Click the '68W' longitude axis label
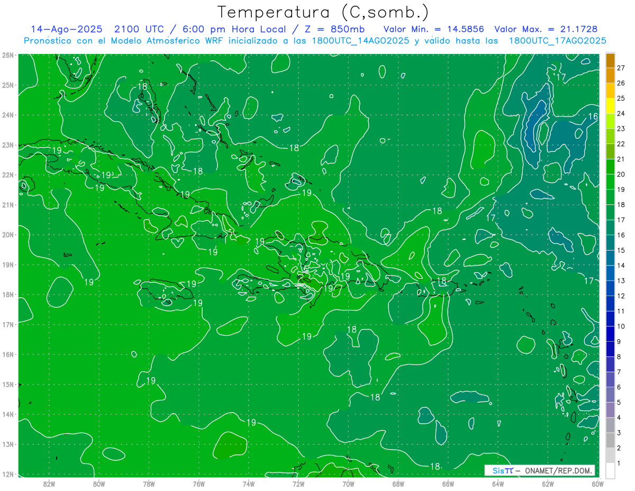This screenshot has width=635, height=491. pos(398,484)
